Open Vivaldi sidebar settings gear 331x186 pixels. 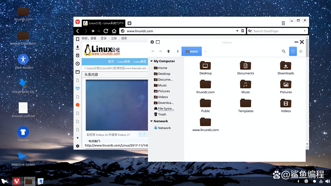tap(77, 146)
